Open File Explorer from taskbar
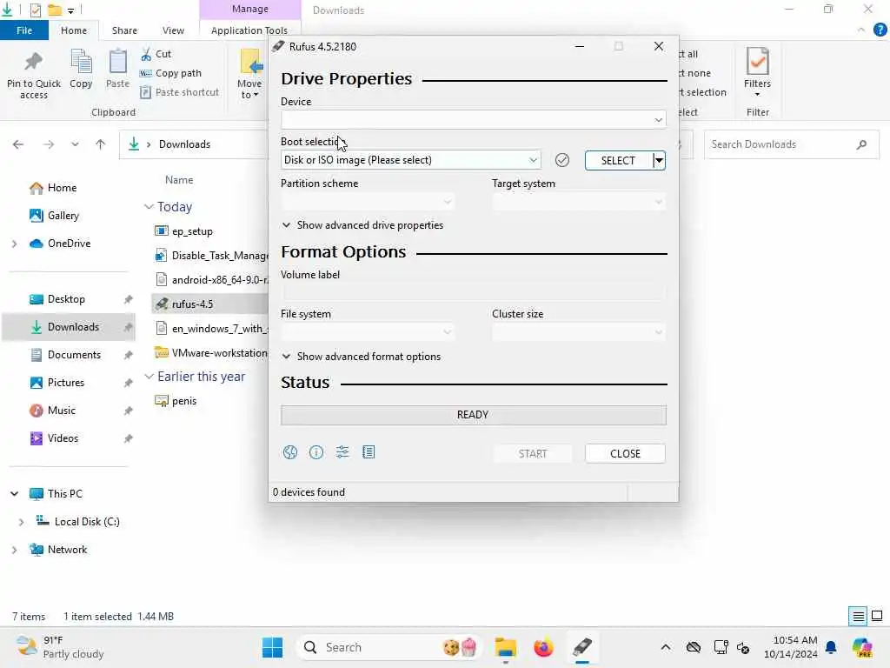This screenshot has width=890, height=668. click(x=505, y=647)
